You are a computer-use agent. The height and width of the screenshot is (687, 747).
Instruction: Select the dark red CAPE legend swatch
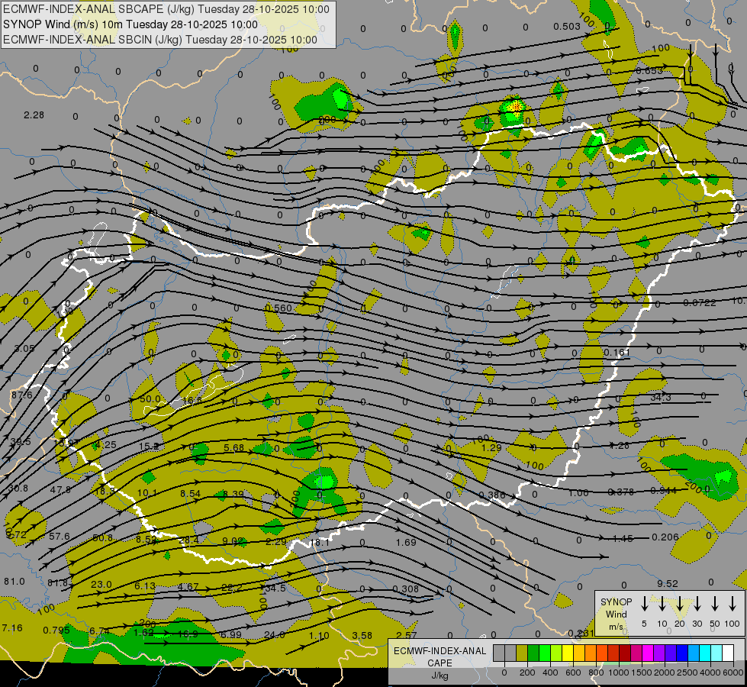pyautogui.click(x=625, y=653)
